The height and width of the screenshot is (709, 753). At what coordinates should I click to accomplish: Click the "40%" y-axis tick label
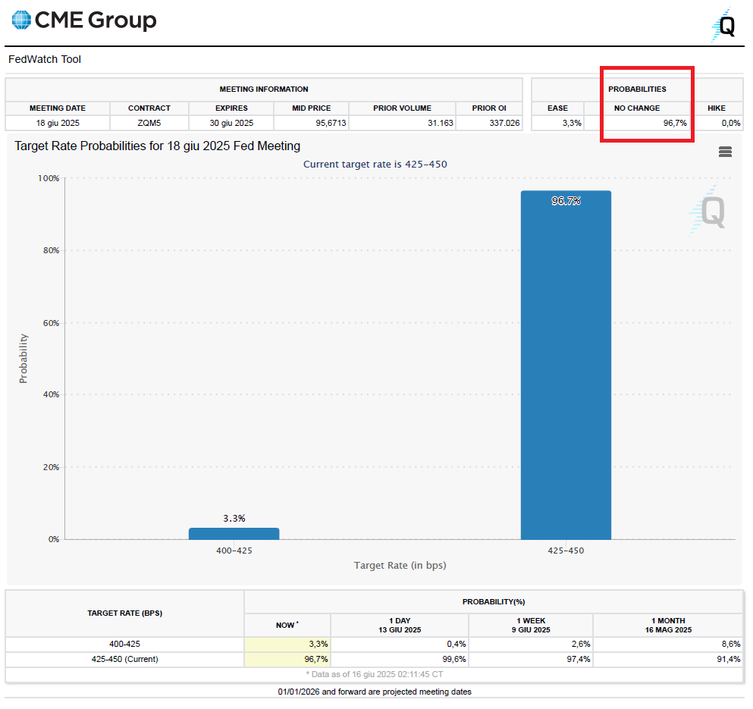(51, 394)
